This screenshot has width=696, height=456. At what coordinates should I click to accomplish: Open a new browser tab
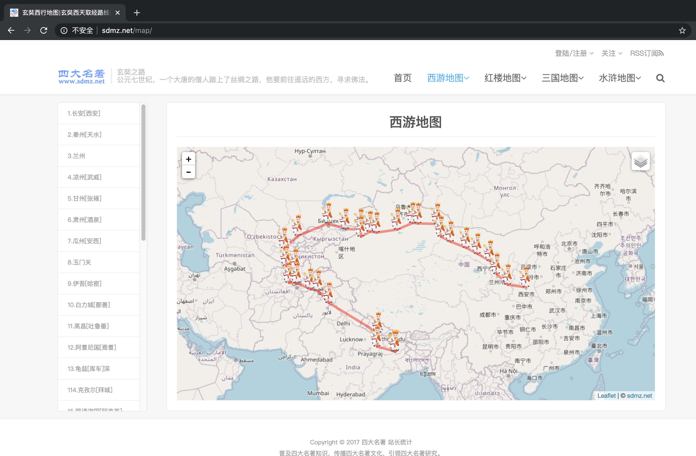tap(137, 13)
